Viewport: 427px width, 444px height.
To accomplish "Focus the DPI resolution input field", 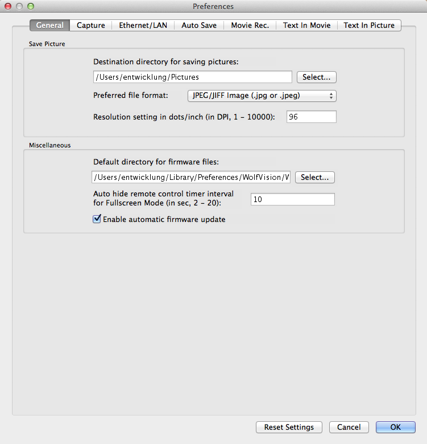I will pyautogui.click(x=311, y=117).
